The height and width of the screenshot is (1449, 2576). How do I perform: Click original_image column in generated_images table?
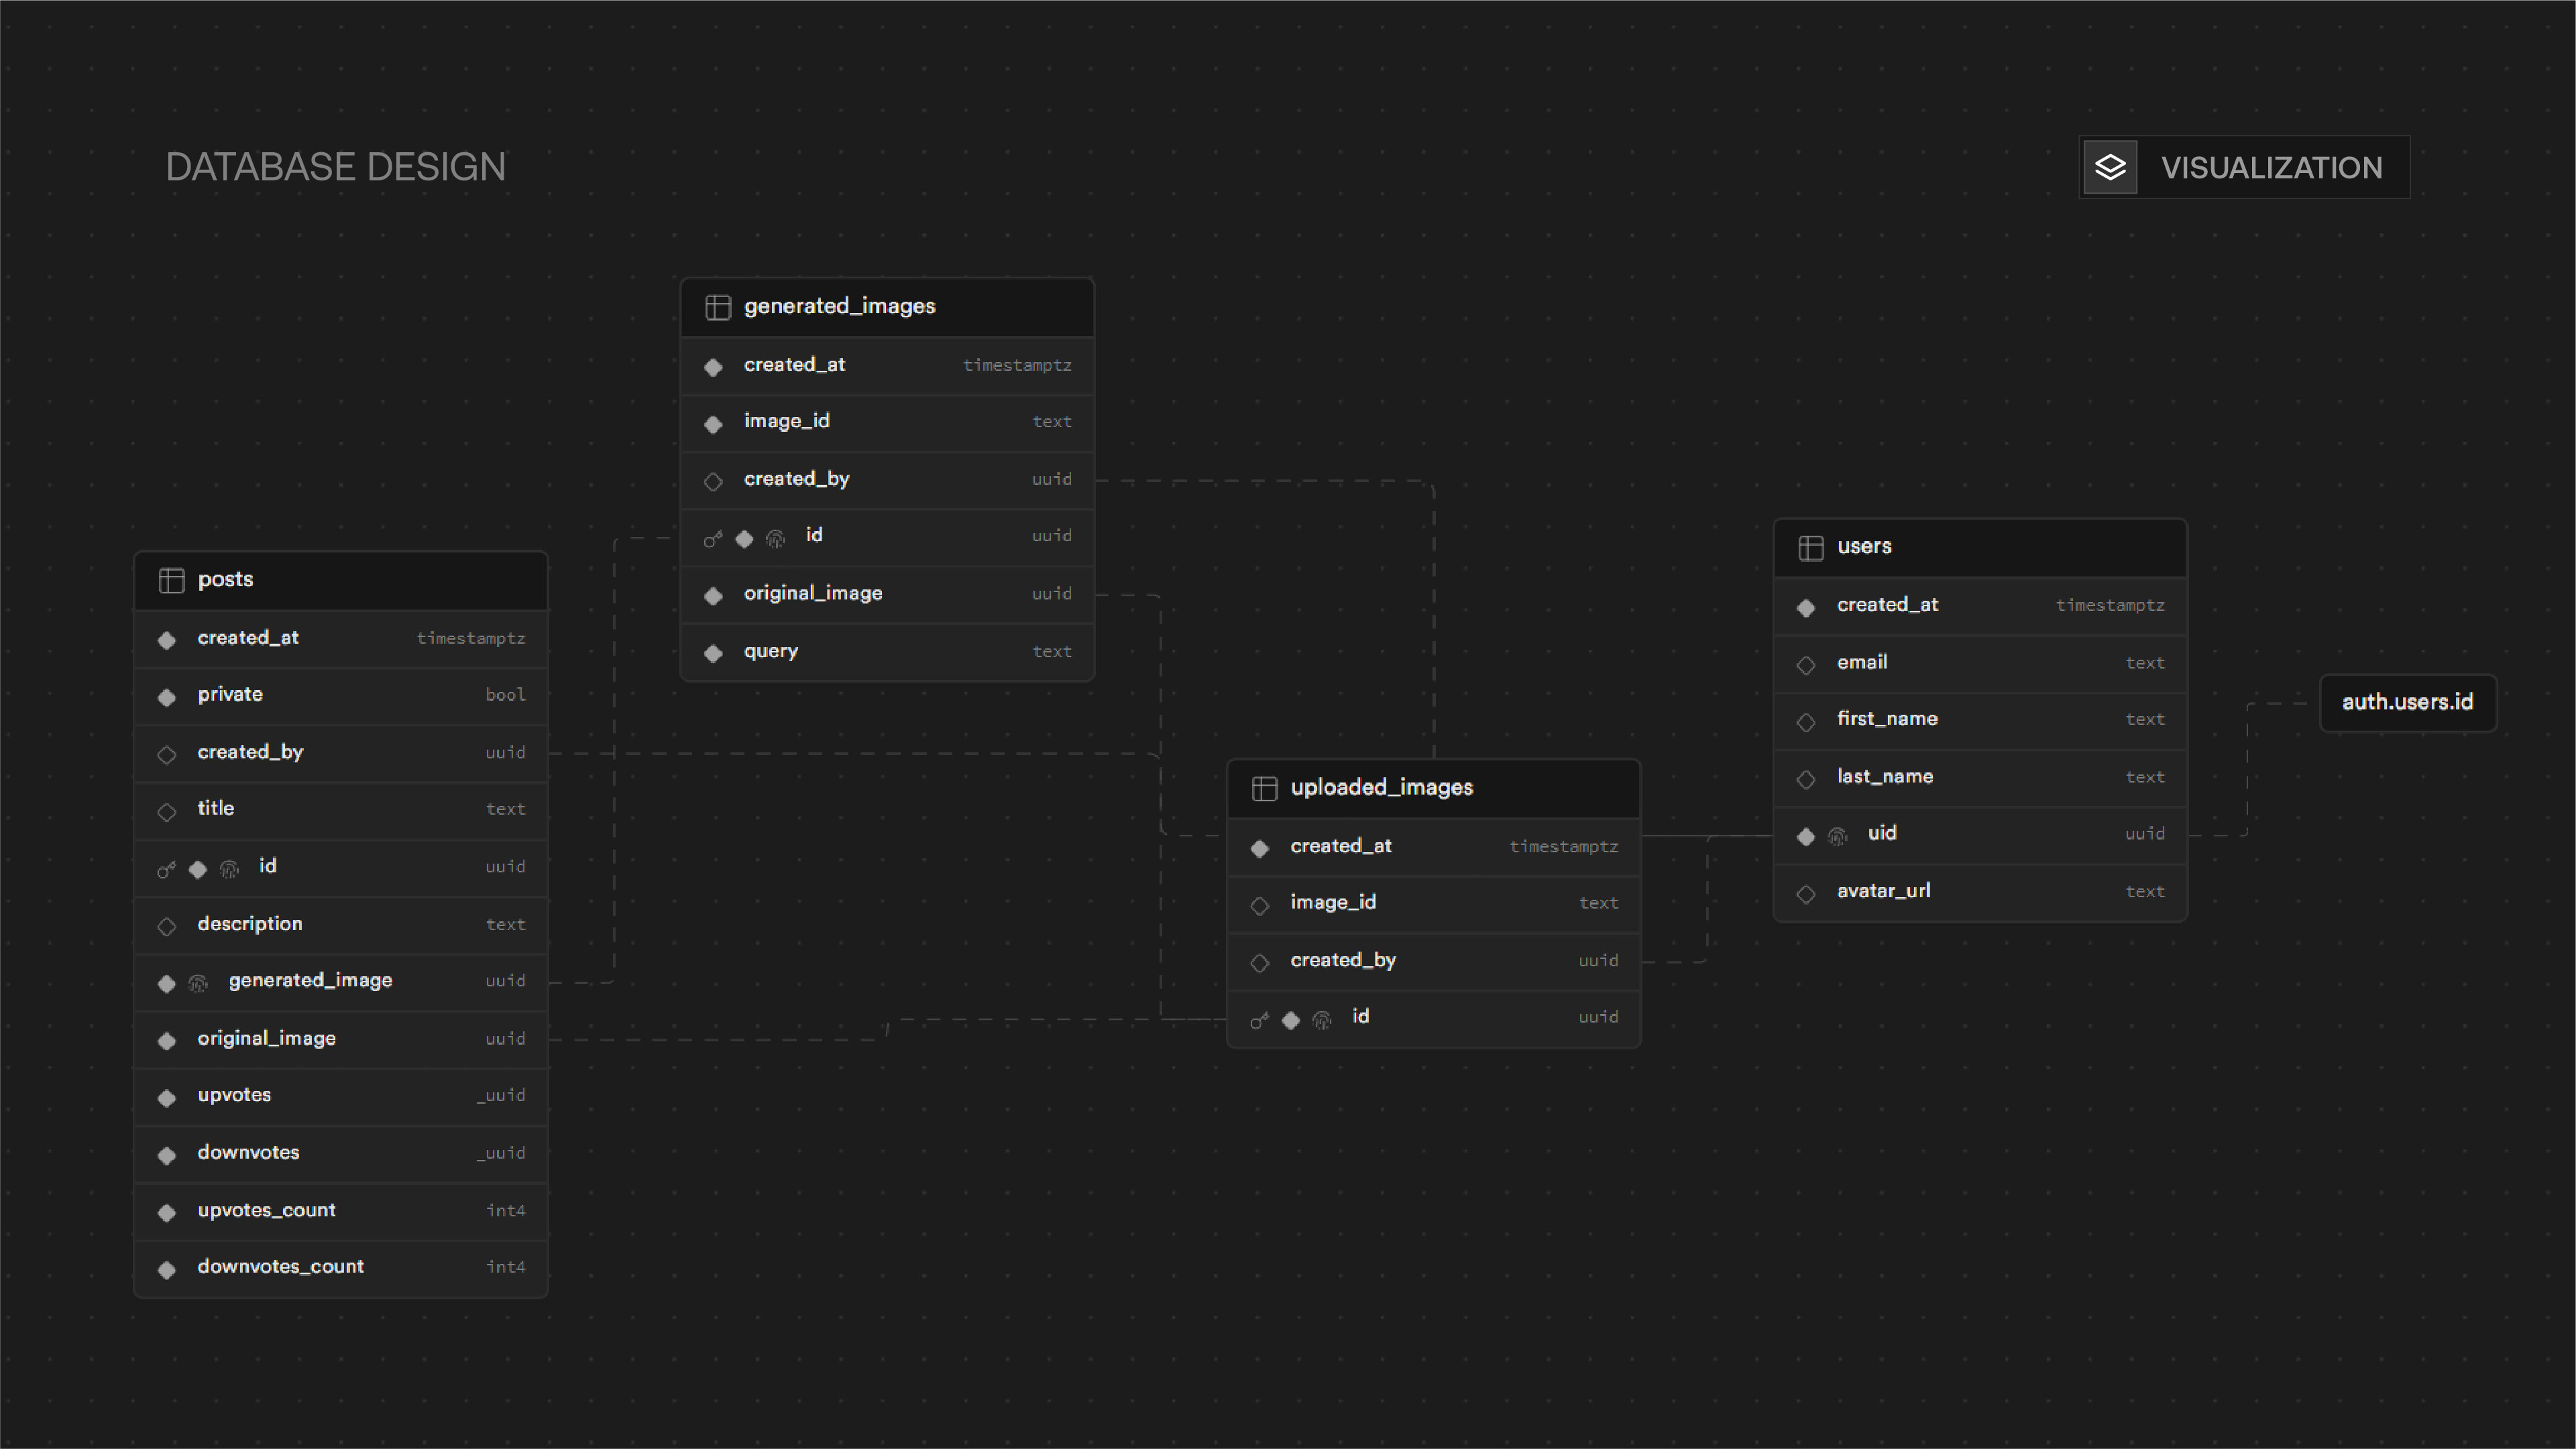click(887, 594)
